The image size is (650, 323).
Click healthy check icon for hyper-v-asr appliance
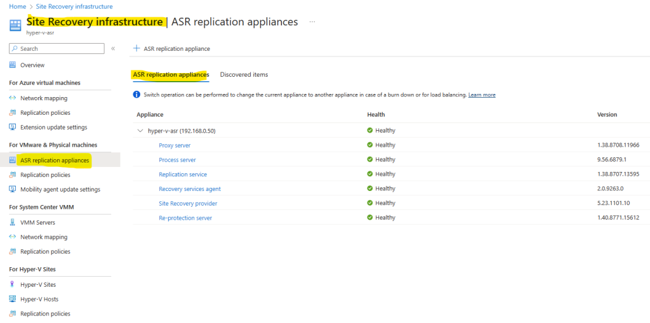(370, 131)
